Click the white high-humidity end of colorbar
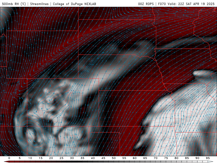Screen dimensions: 217x163 tap(210, 162)
